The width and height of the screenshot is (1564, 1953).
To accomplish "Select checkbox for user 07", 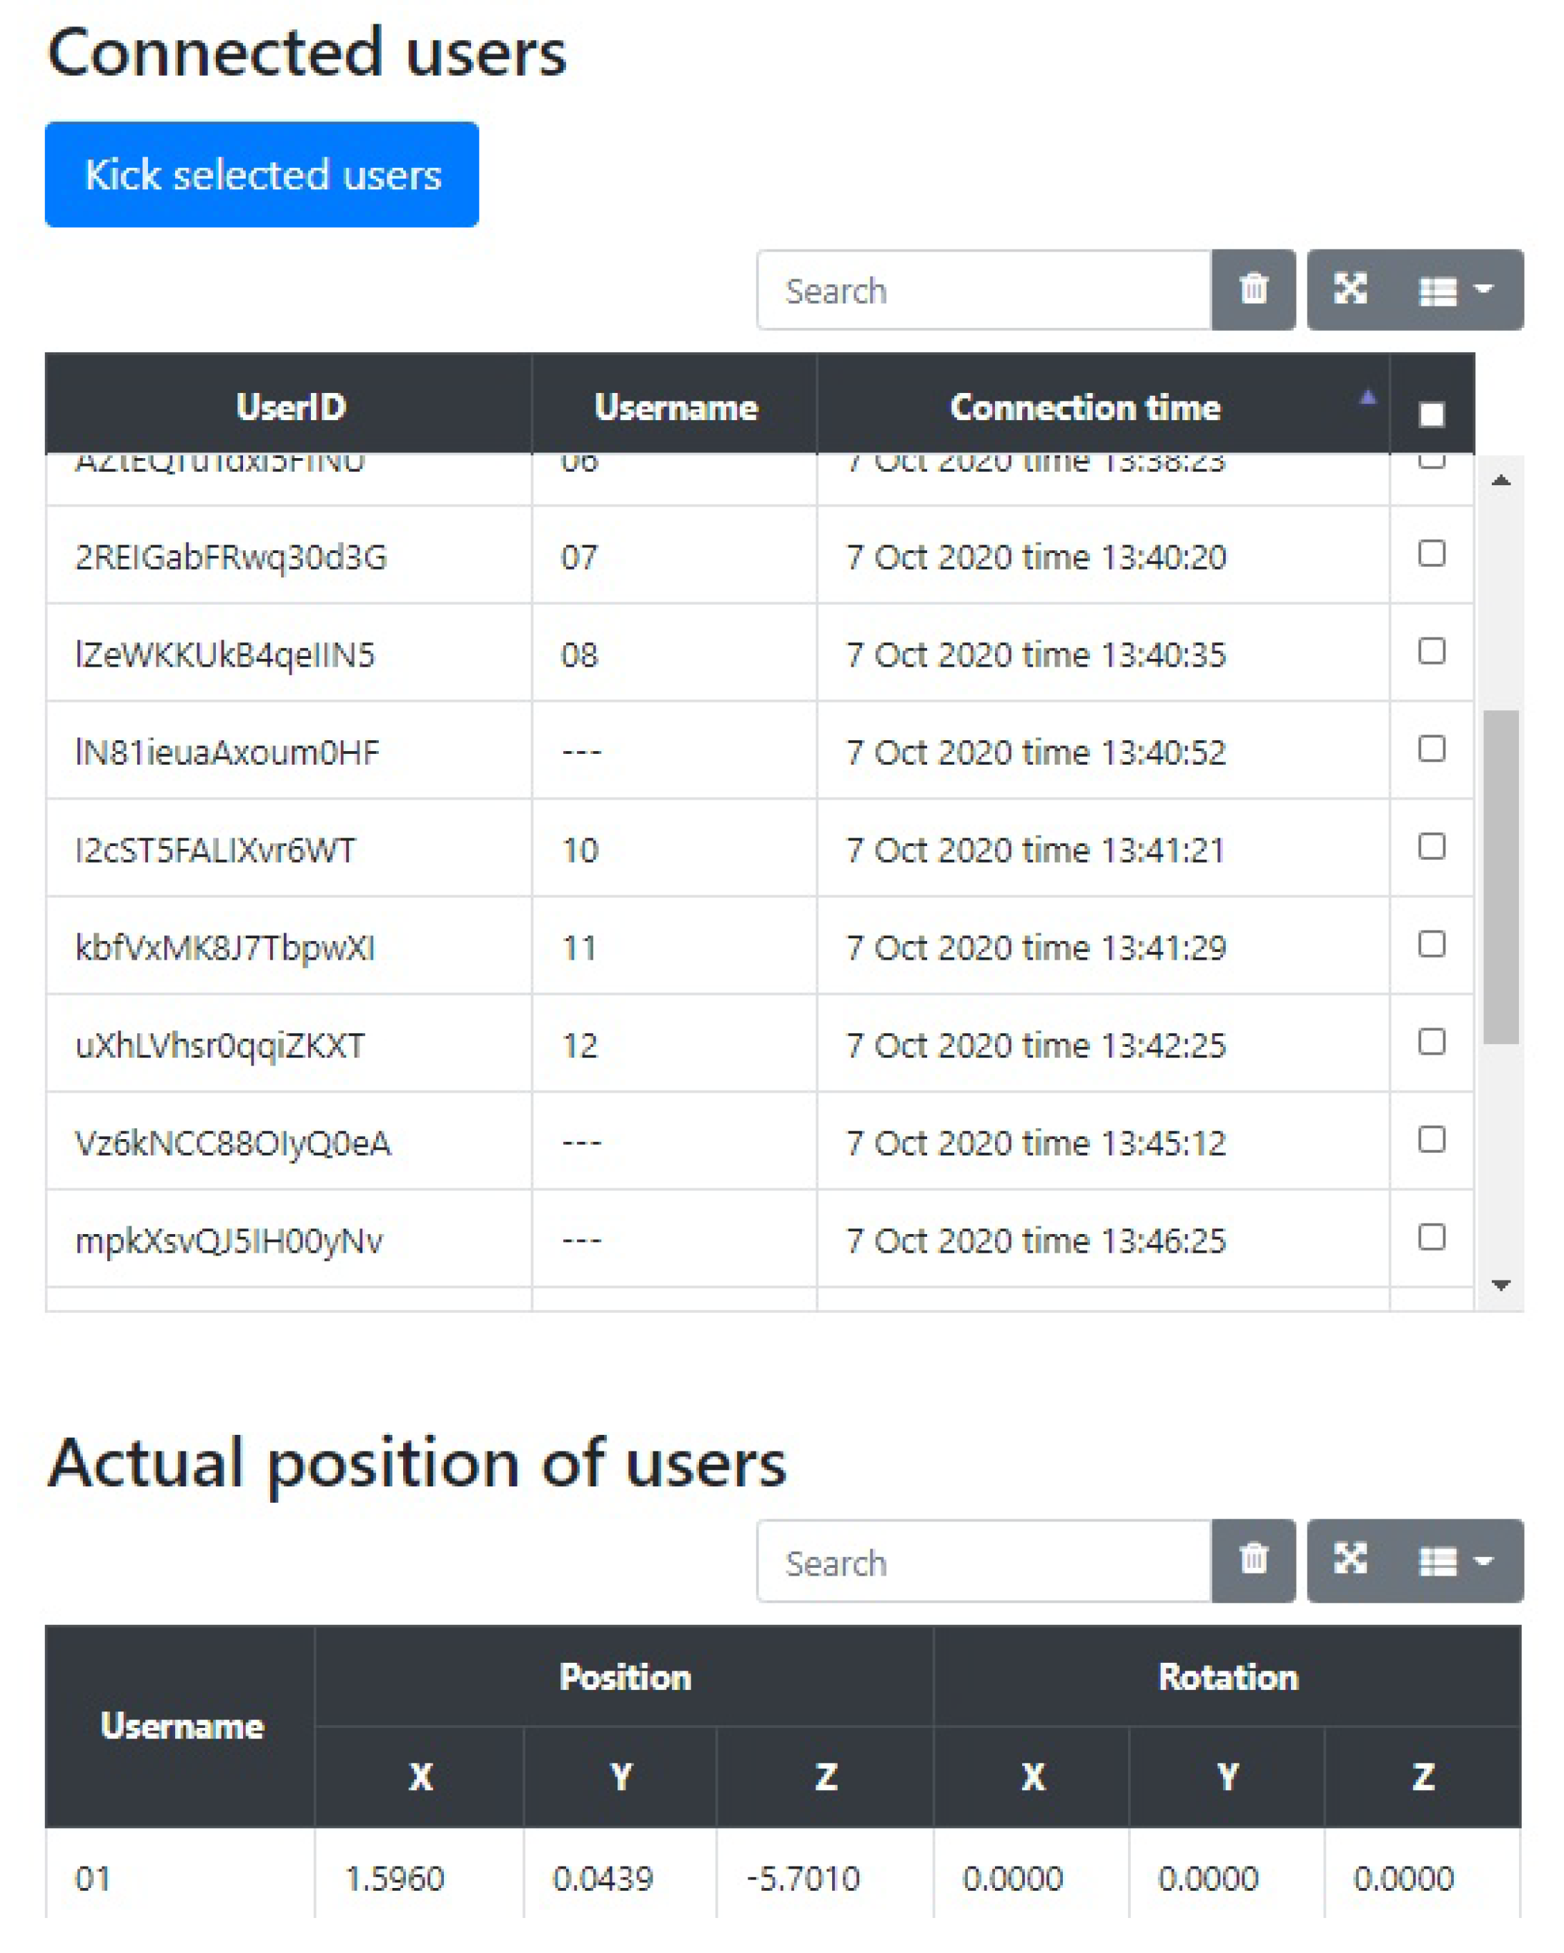I will pos(1431,554).
